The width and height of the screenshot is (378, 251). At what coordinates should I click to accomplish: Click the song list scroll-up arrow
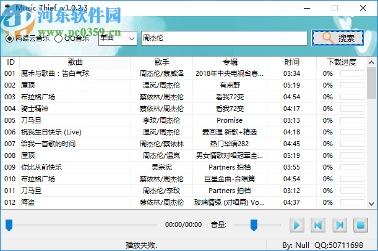point(371,62)
